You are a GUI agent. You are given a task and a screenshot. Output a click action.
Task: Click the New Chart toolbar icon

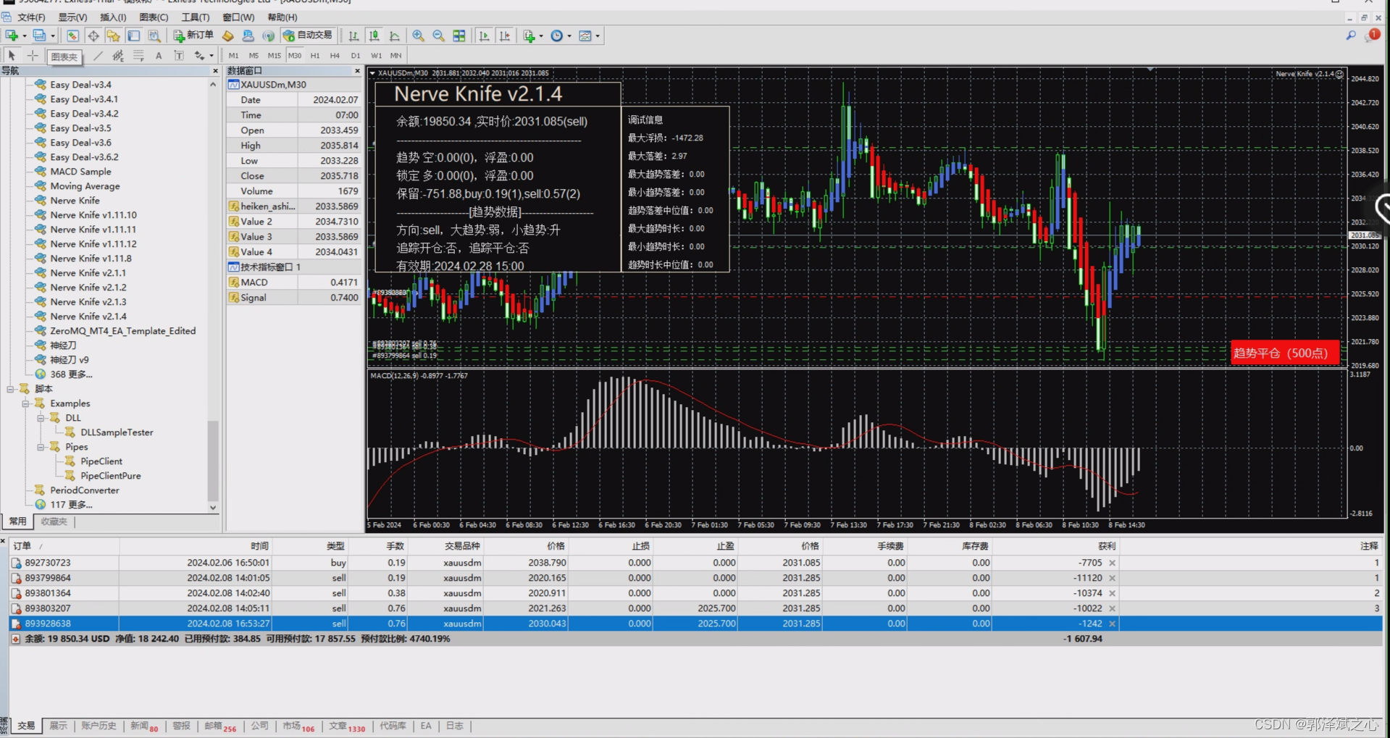click(x=12, y=35)
